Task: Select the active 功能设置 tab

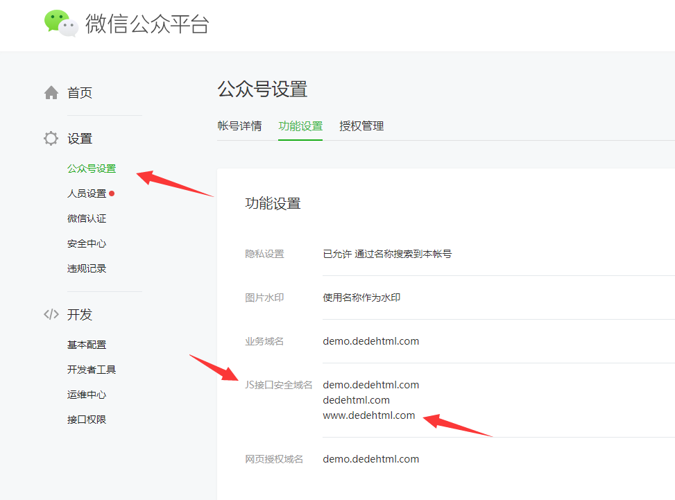Action: (300, 126)
